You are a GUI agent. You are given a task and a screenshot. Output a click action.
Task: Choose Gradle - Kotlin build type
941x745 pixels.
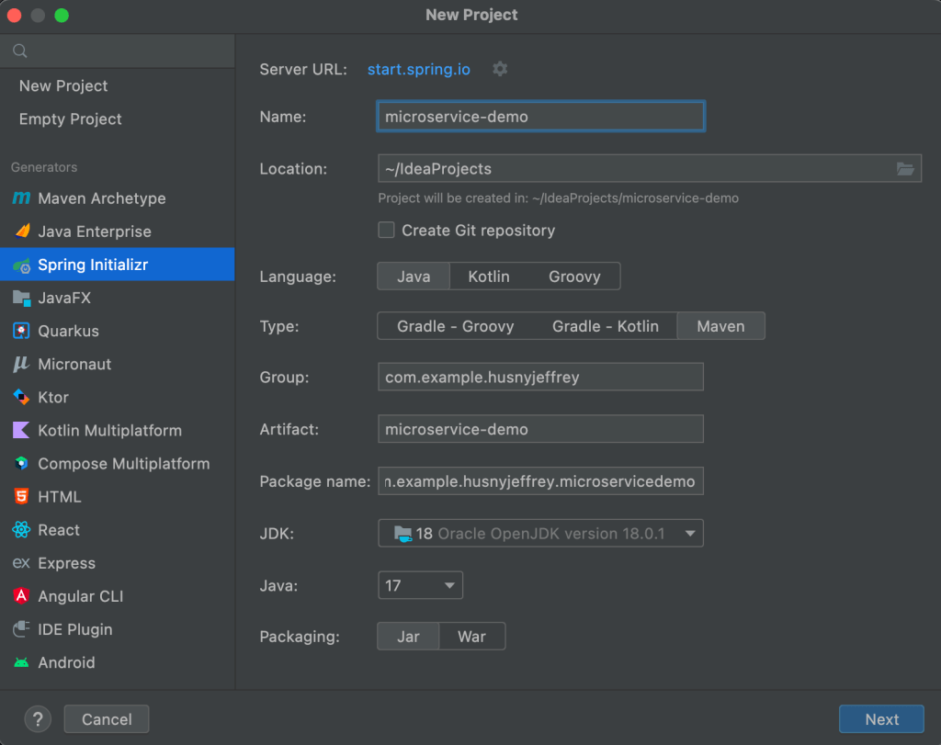605,326
